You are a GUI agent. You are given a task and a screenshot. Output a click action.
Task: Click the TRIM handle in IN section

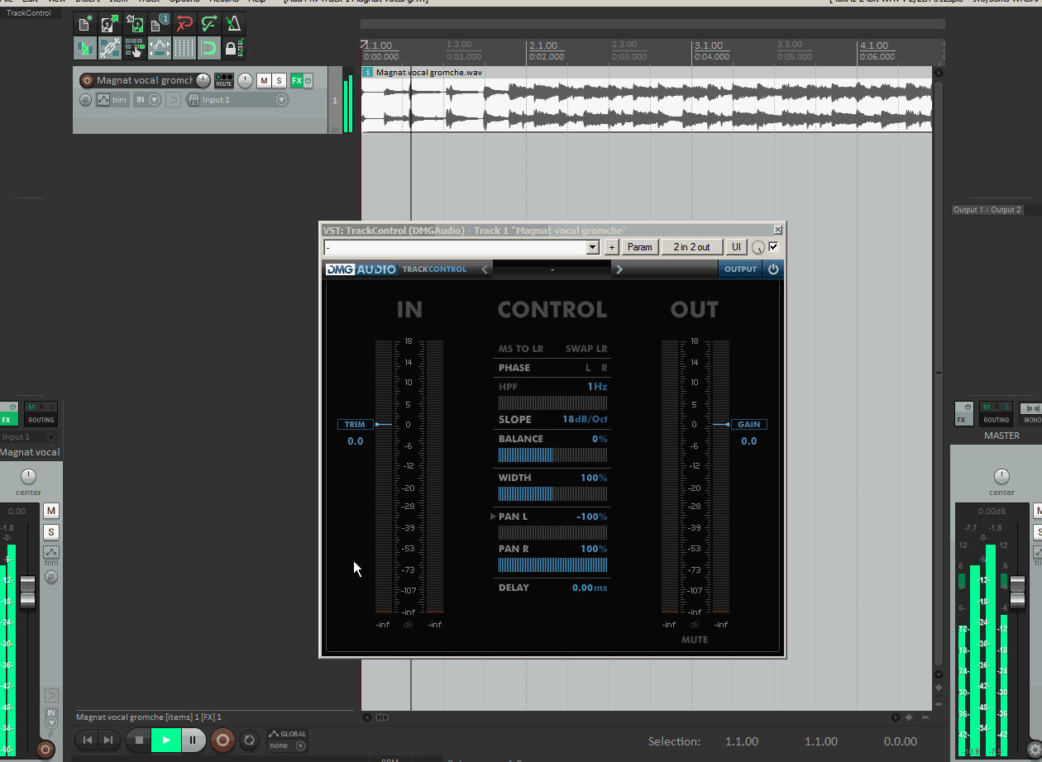(x=355, y=425)
